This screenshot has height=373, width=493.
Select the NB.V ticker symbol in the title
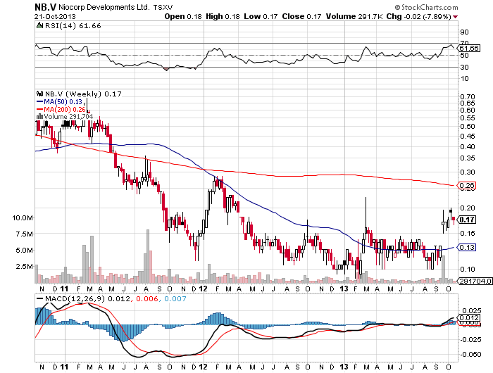coord(45,7)
